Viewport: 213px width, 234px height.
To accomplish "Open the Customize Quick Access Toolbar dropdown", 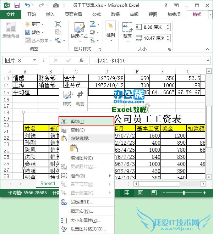I will (x=64, y=6).
